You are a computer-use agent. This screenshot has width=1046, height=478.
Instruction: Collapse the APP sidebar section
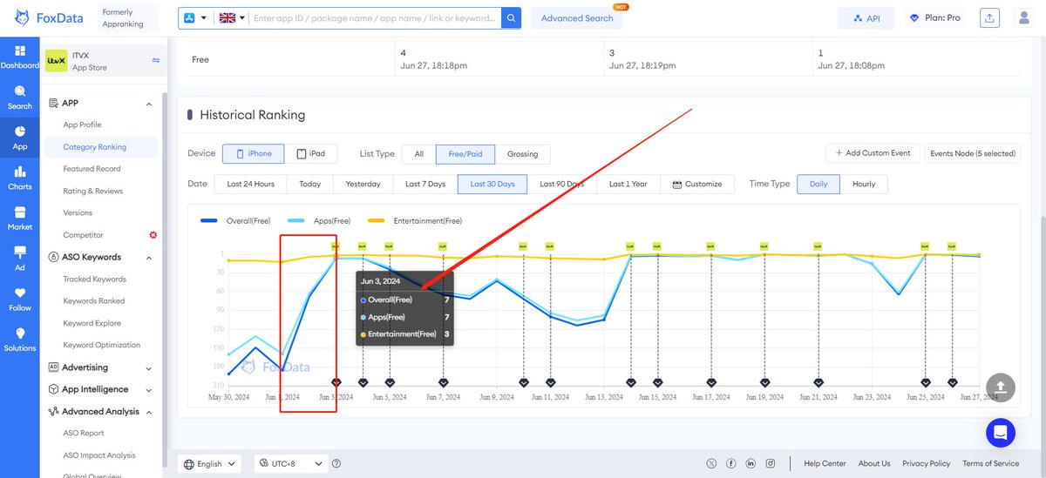(x=149, y=104)
